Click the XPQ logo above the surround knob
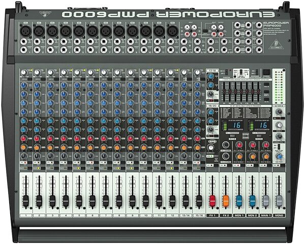The height and width of the screenshot is (244, 305). click(212, 142)
